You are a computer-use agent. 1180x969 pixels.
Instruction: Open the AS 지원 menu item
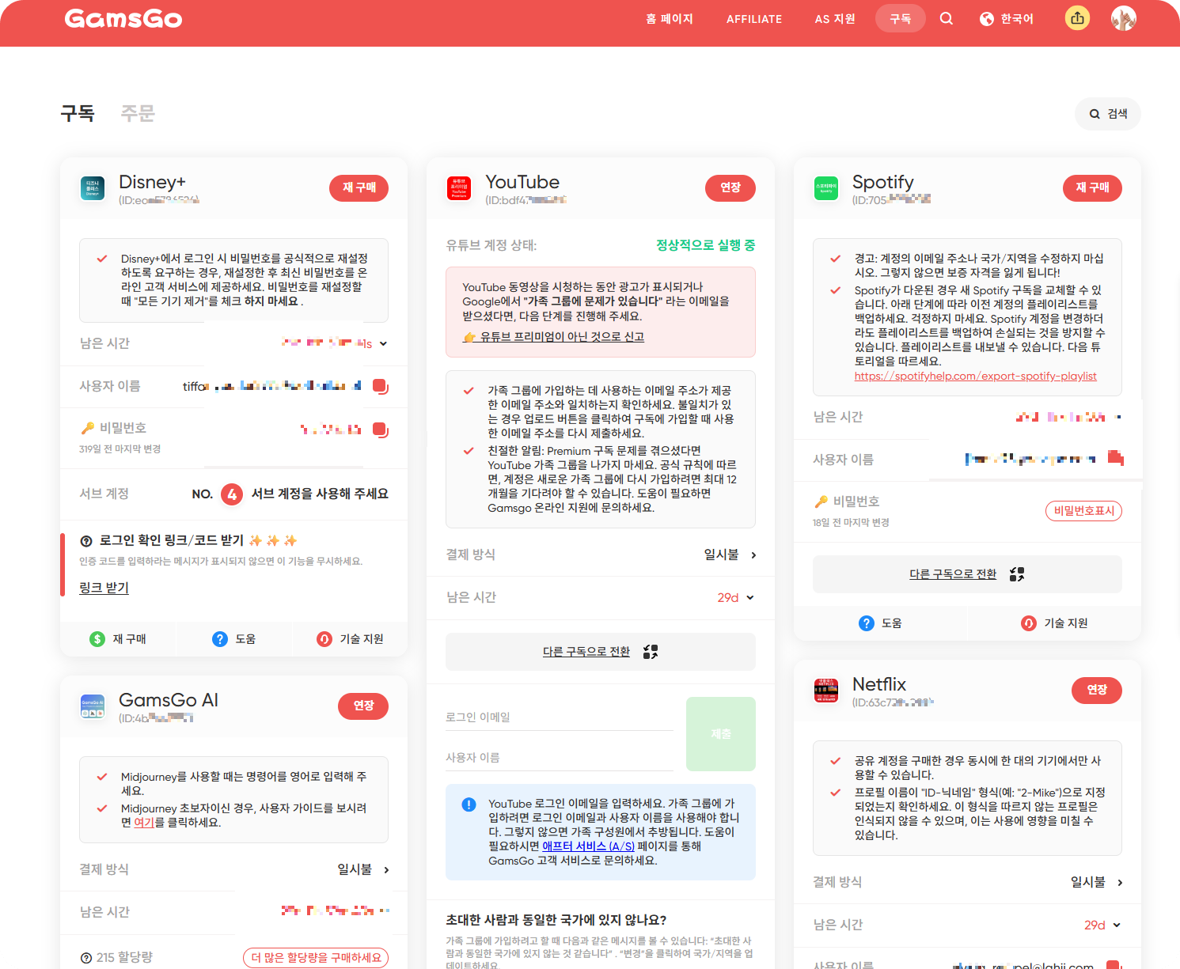pos(835,19)
